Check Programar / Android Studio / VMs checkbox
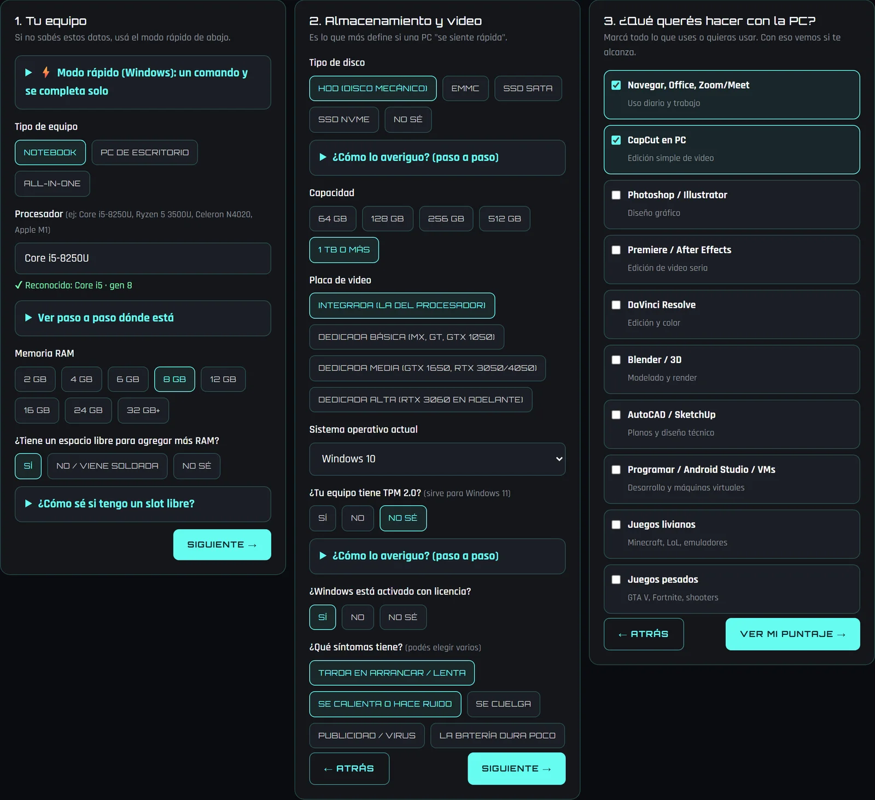Screen dimensions: 875x800 point(616,470)
